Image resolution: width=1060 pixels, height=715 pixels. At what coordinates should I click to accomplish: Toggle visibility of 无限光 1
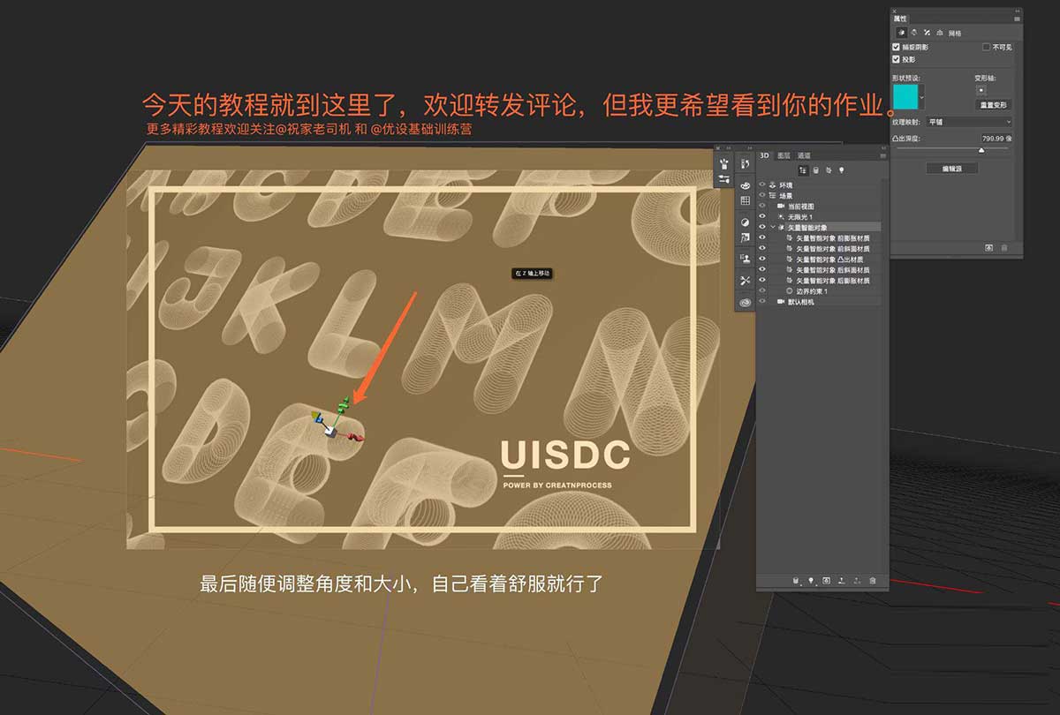coord(762,216)
